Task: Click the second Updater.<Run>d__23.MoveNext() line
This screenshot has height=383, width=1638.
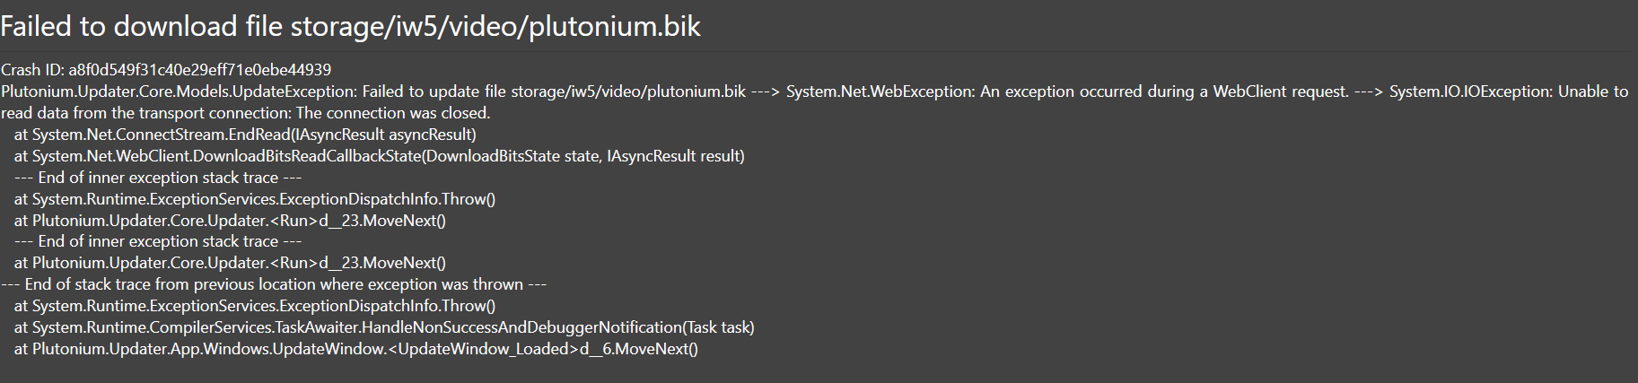Action: [230, 263]
